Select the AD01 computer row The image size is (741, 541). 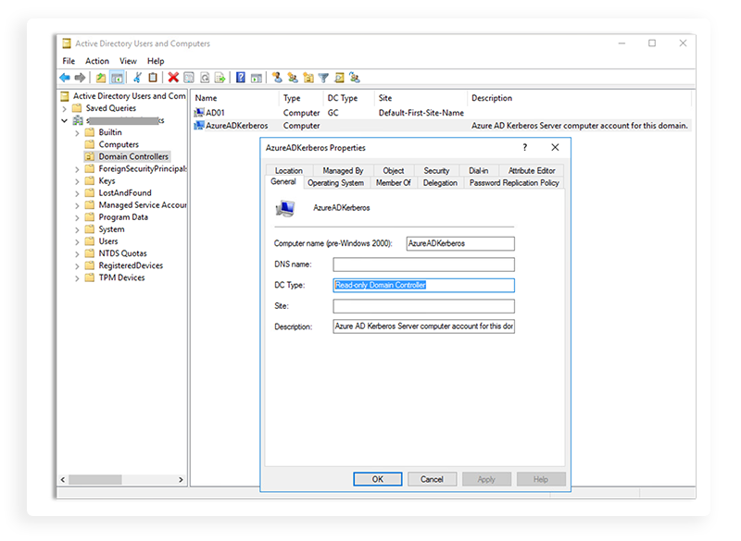pos(442,113)
